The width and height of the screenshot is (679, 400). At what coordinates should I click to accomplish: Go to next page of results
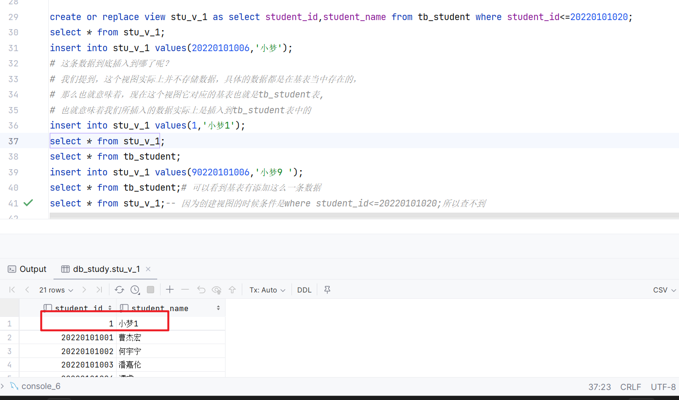click(84, 290)
